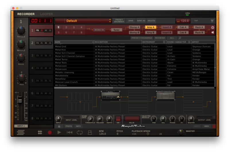Select the Rack A module

pyautogui.click(x=199, y=27)
